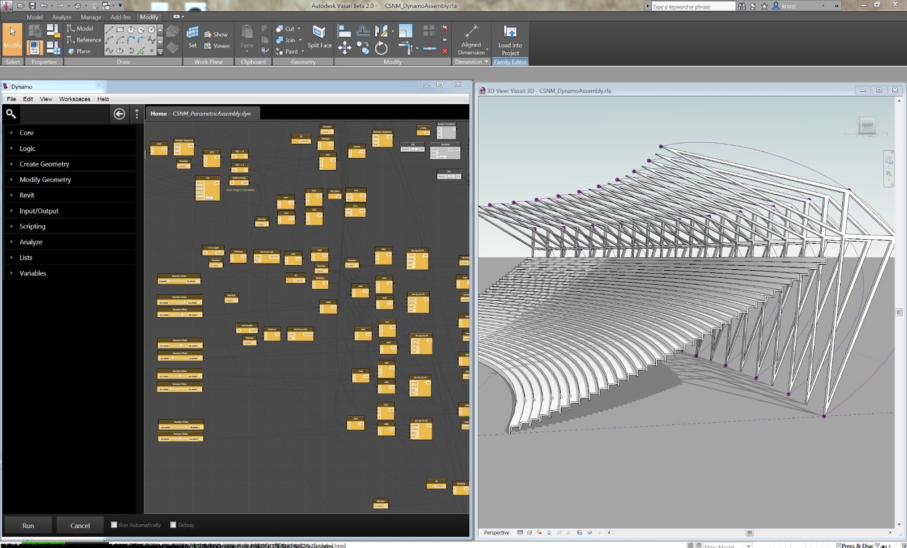Open Dynamo's Workspaces menu
The height and width of the screenshot is (548, 907).
tap(74, 99)
